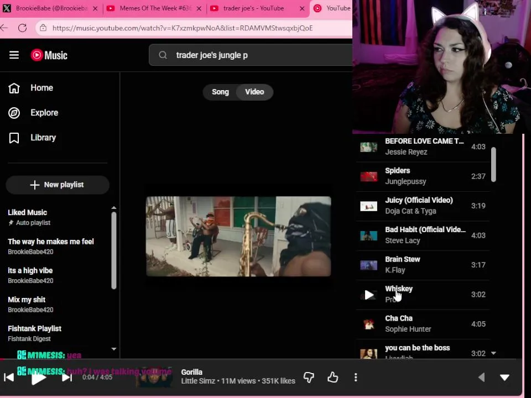Open Fishtank Playlist
Viewport: 531px width, 398px height.
[34, 333]
